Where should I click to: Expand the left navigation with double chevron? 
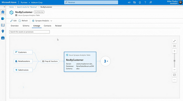(4, 7)
